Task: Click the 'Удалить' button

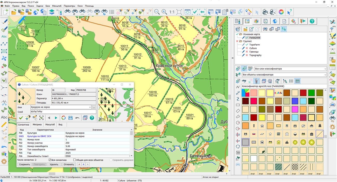Action: [54, 164]
